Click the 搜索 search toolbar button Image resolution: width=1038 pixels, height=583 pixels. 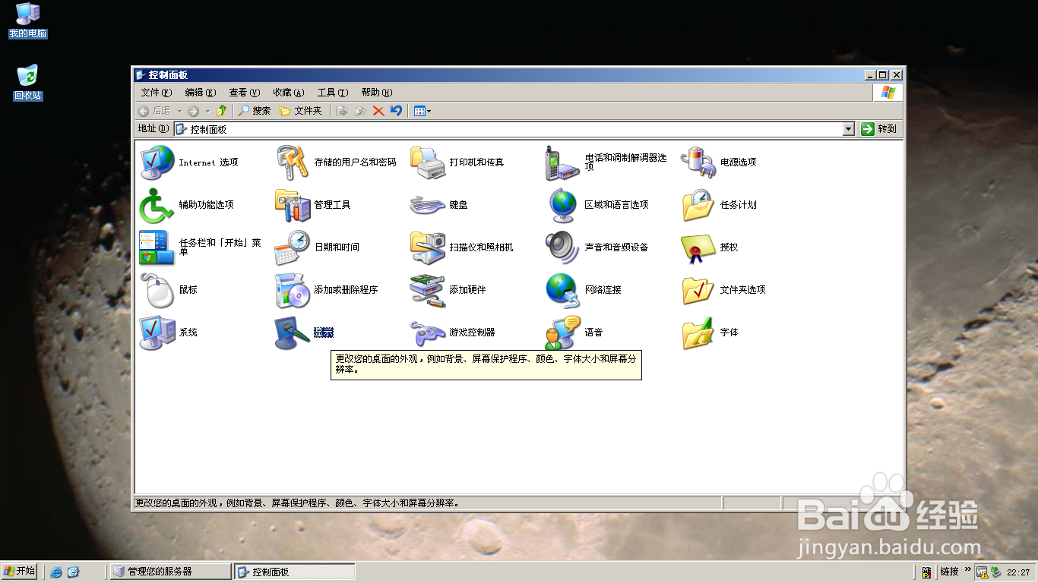click(255, 111)
